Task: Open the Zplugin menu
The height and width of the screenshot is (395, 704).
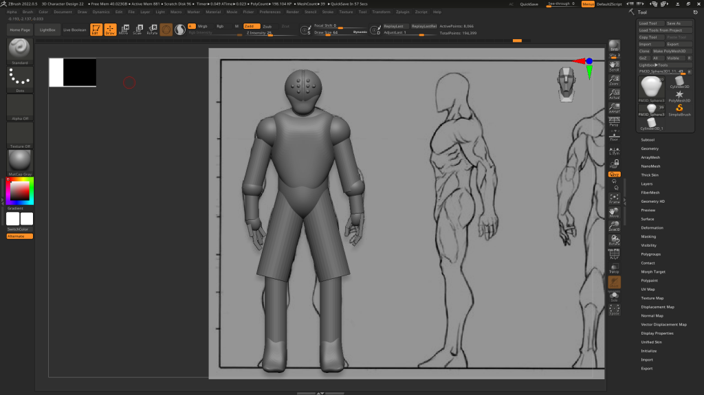Action: click(x=401, y=12)
